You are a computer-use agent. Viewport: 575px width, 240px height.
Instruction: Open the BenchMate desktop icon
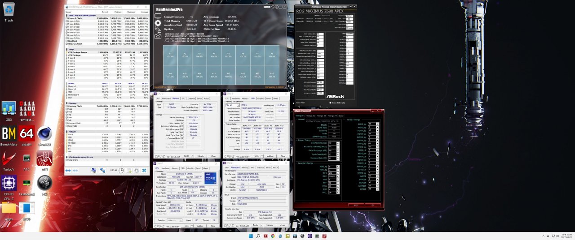[9, 134]
